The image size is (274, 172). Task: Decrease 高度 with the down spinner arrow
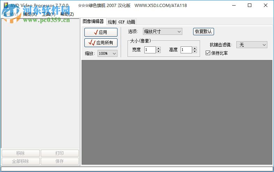[195, 51]
